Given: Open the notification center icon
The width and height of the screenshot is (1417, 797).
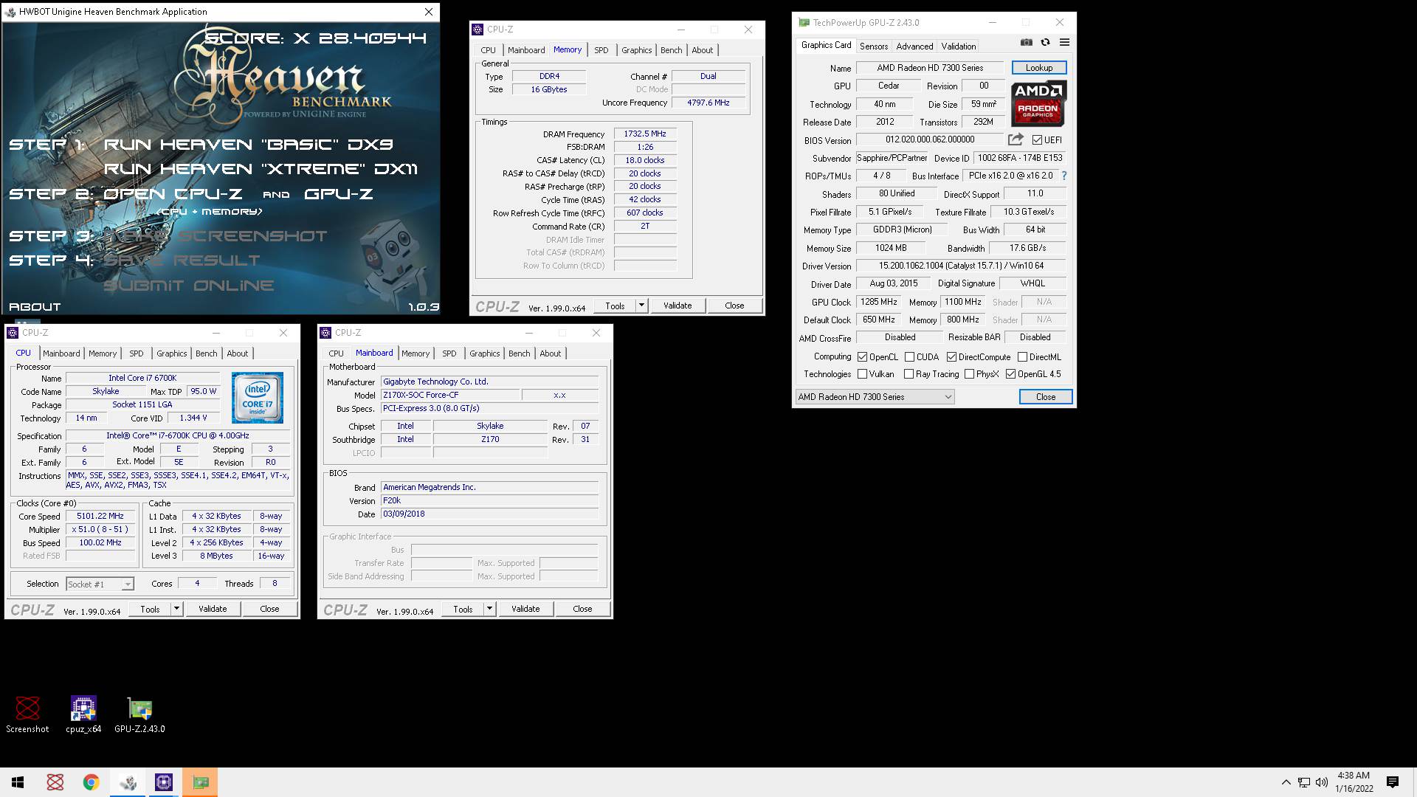Looking at the screenshot, I should 1393,782.
